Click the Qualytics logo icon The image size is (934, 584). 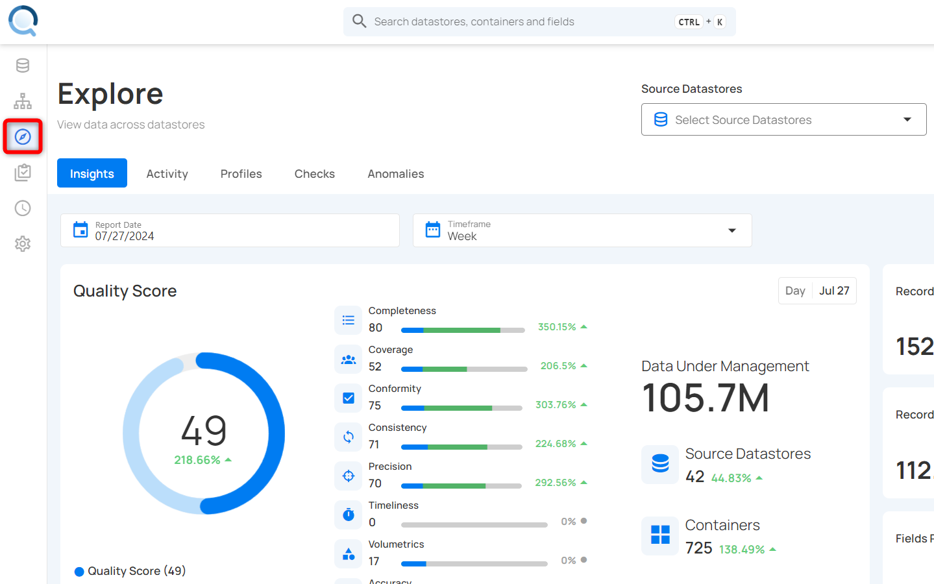coord(23,21)
